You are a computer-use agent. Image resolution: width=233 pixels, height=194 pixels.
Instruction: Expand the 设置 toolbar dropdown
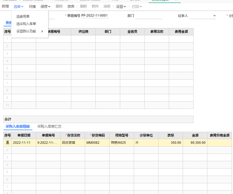click(121, 6)
